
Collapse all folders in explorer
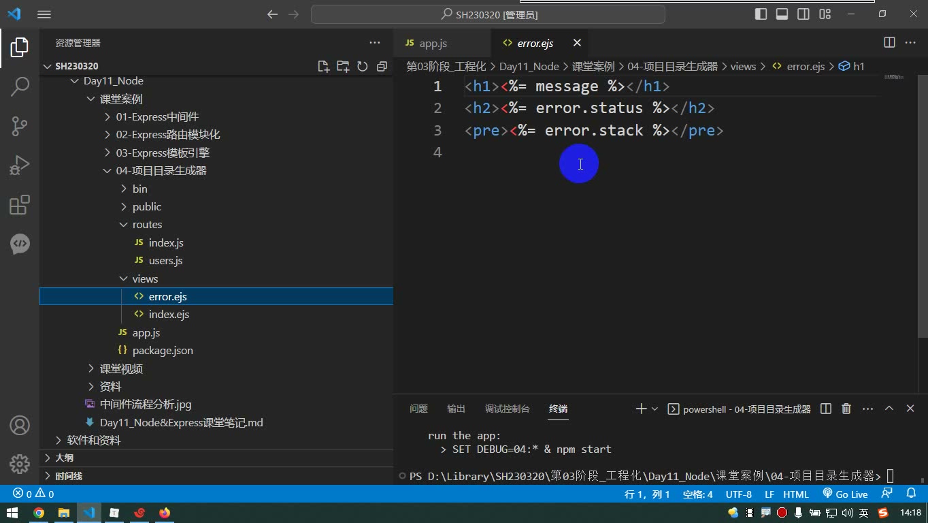click(x=382, y=66)
